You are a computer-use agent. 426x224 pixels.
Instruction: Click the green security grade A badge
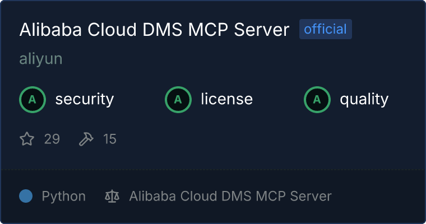(x=33, y=100)
